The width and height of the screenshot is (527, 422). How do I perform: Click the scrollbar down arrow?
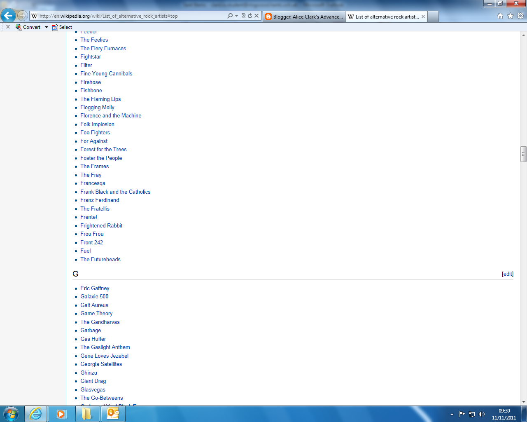(x=523, y=402)
